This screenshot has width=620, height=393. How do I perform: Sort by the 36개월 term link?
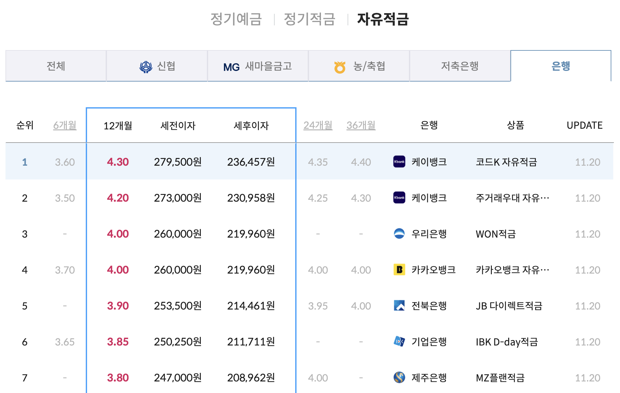[361, 125]
